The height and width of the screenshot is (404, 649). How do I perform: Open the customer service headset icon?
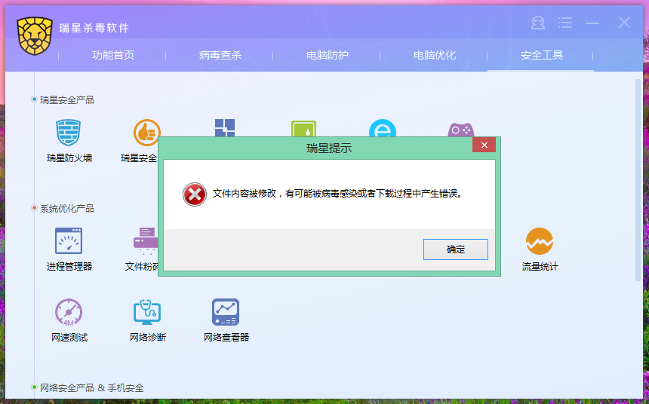[x=537, y=23]
